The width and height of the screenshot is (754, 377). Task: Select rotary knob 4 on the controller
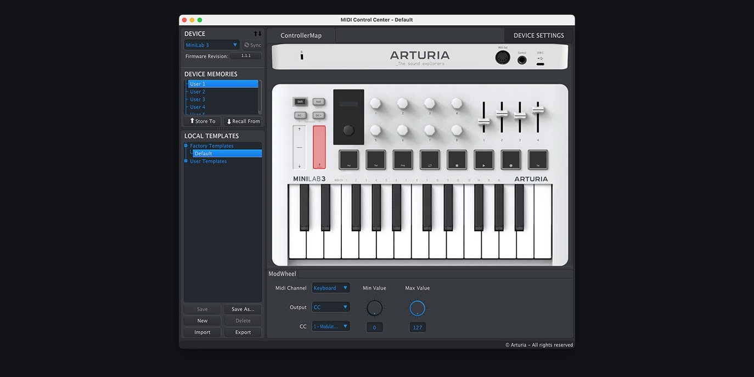click(x=457, y=103)
